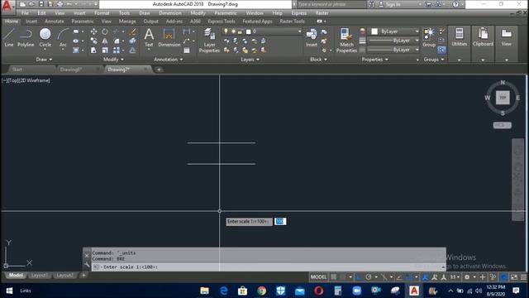Expand the Modify panel
This screenshot has width=529, height=298.
point(113,60)
